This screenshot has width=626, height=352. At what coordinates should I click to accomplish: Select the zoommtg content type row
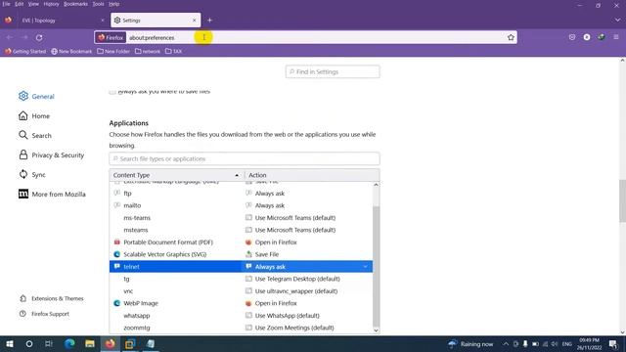pos(241,328)
